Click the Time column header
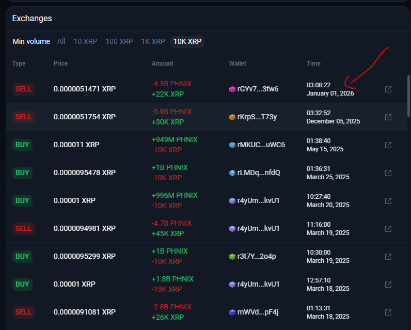Image resolution: width=411 pixels, height=330 pixels. pyautogui.click(x=313, y=64)
